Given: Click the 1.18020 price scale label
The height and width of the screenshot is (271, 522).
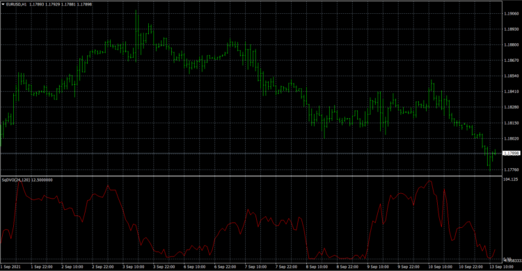Looking at the screenshot, I should [512, 139].
